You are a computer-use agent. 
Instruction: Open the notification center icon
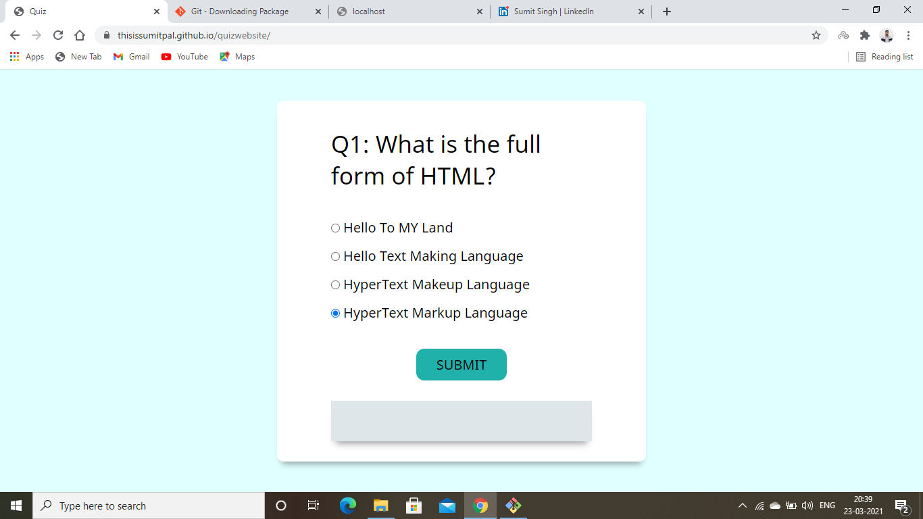(901, 505)
